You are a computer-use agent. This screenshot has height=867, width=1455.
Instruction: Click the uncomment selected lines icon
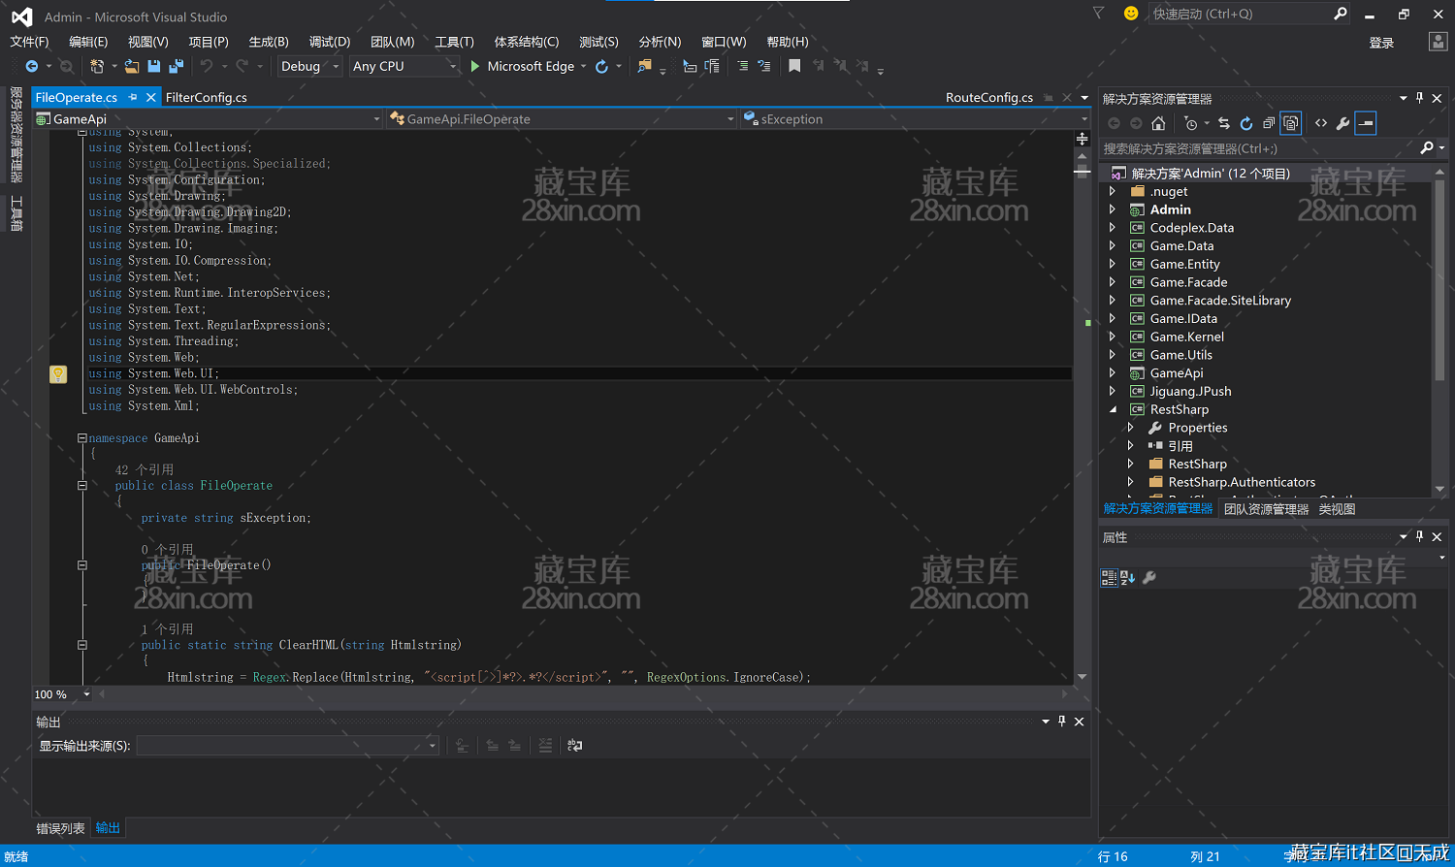tap(764, 66)
